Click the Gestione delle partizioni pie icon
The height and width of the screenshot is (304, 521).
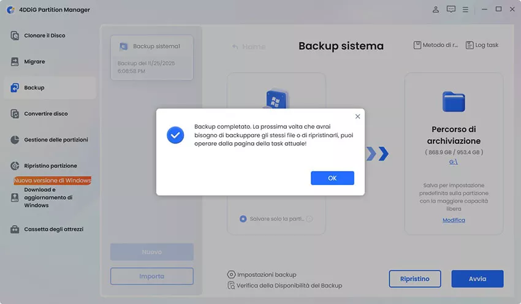point(15,140)
